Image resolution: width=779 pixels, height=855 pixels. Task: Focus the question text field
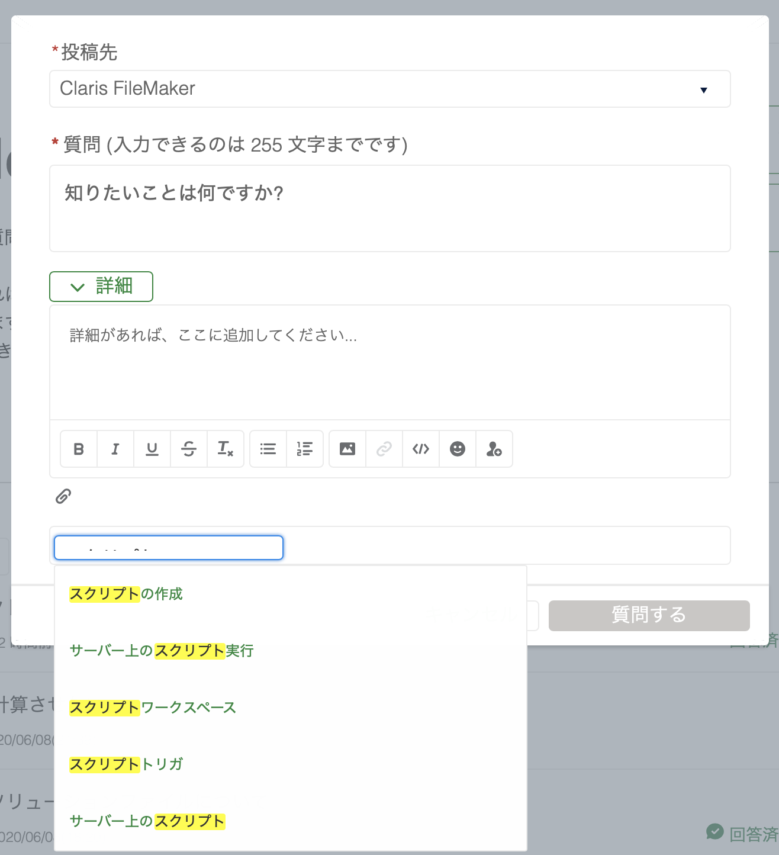click(389, 208)
